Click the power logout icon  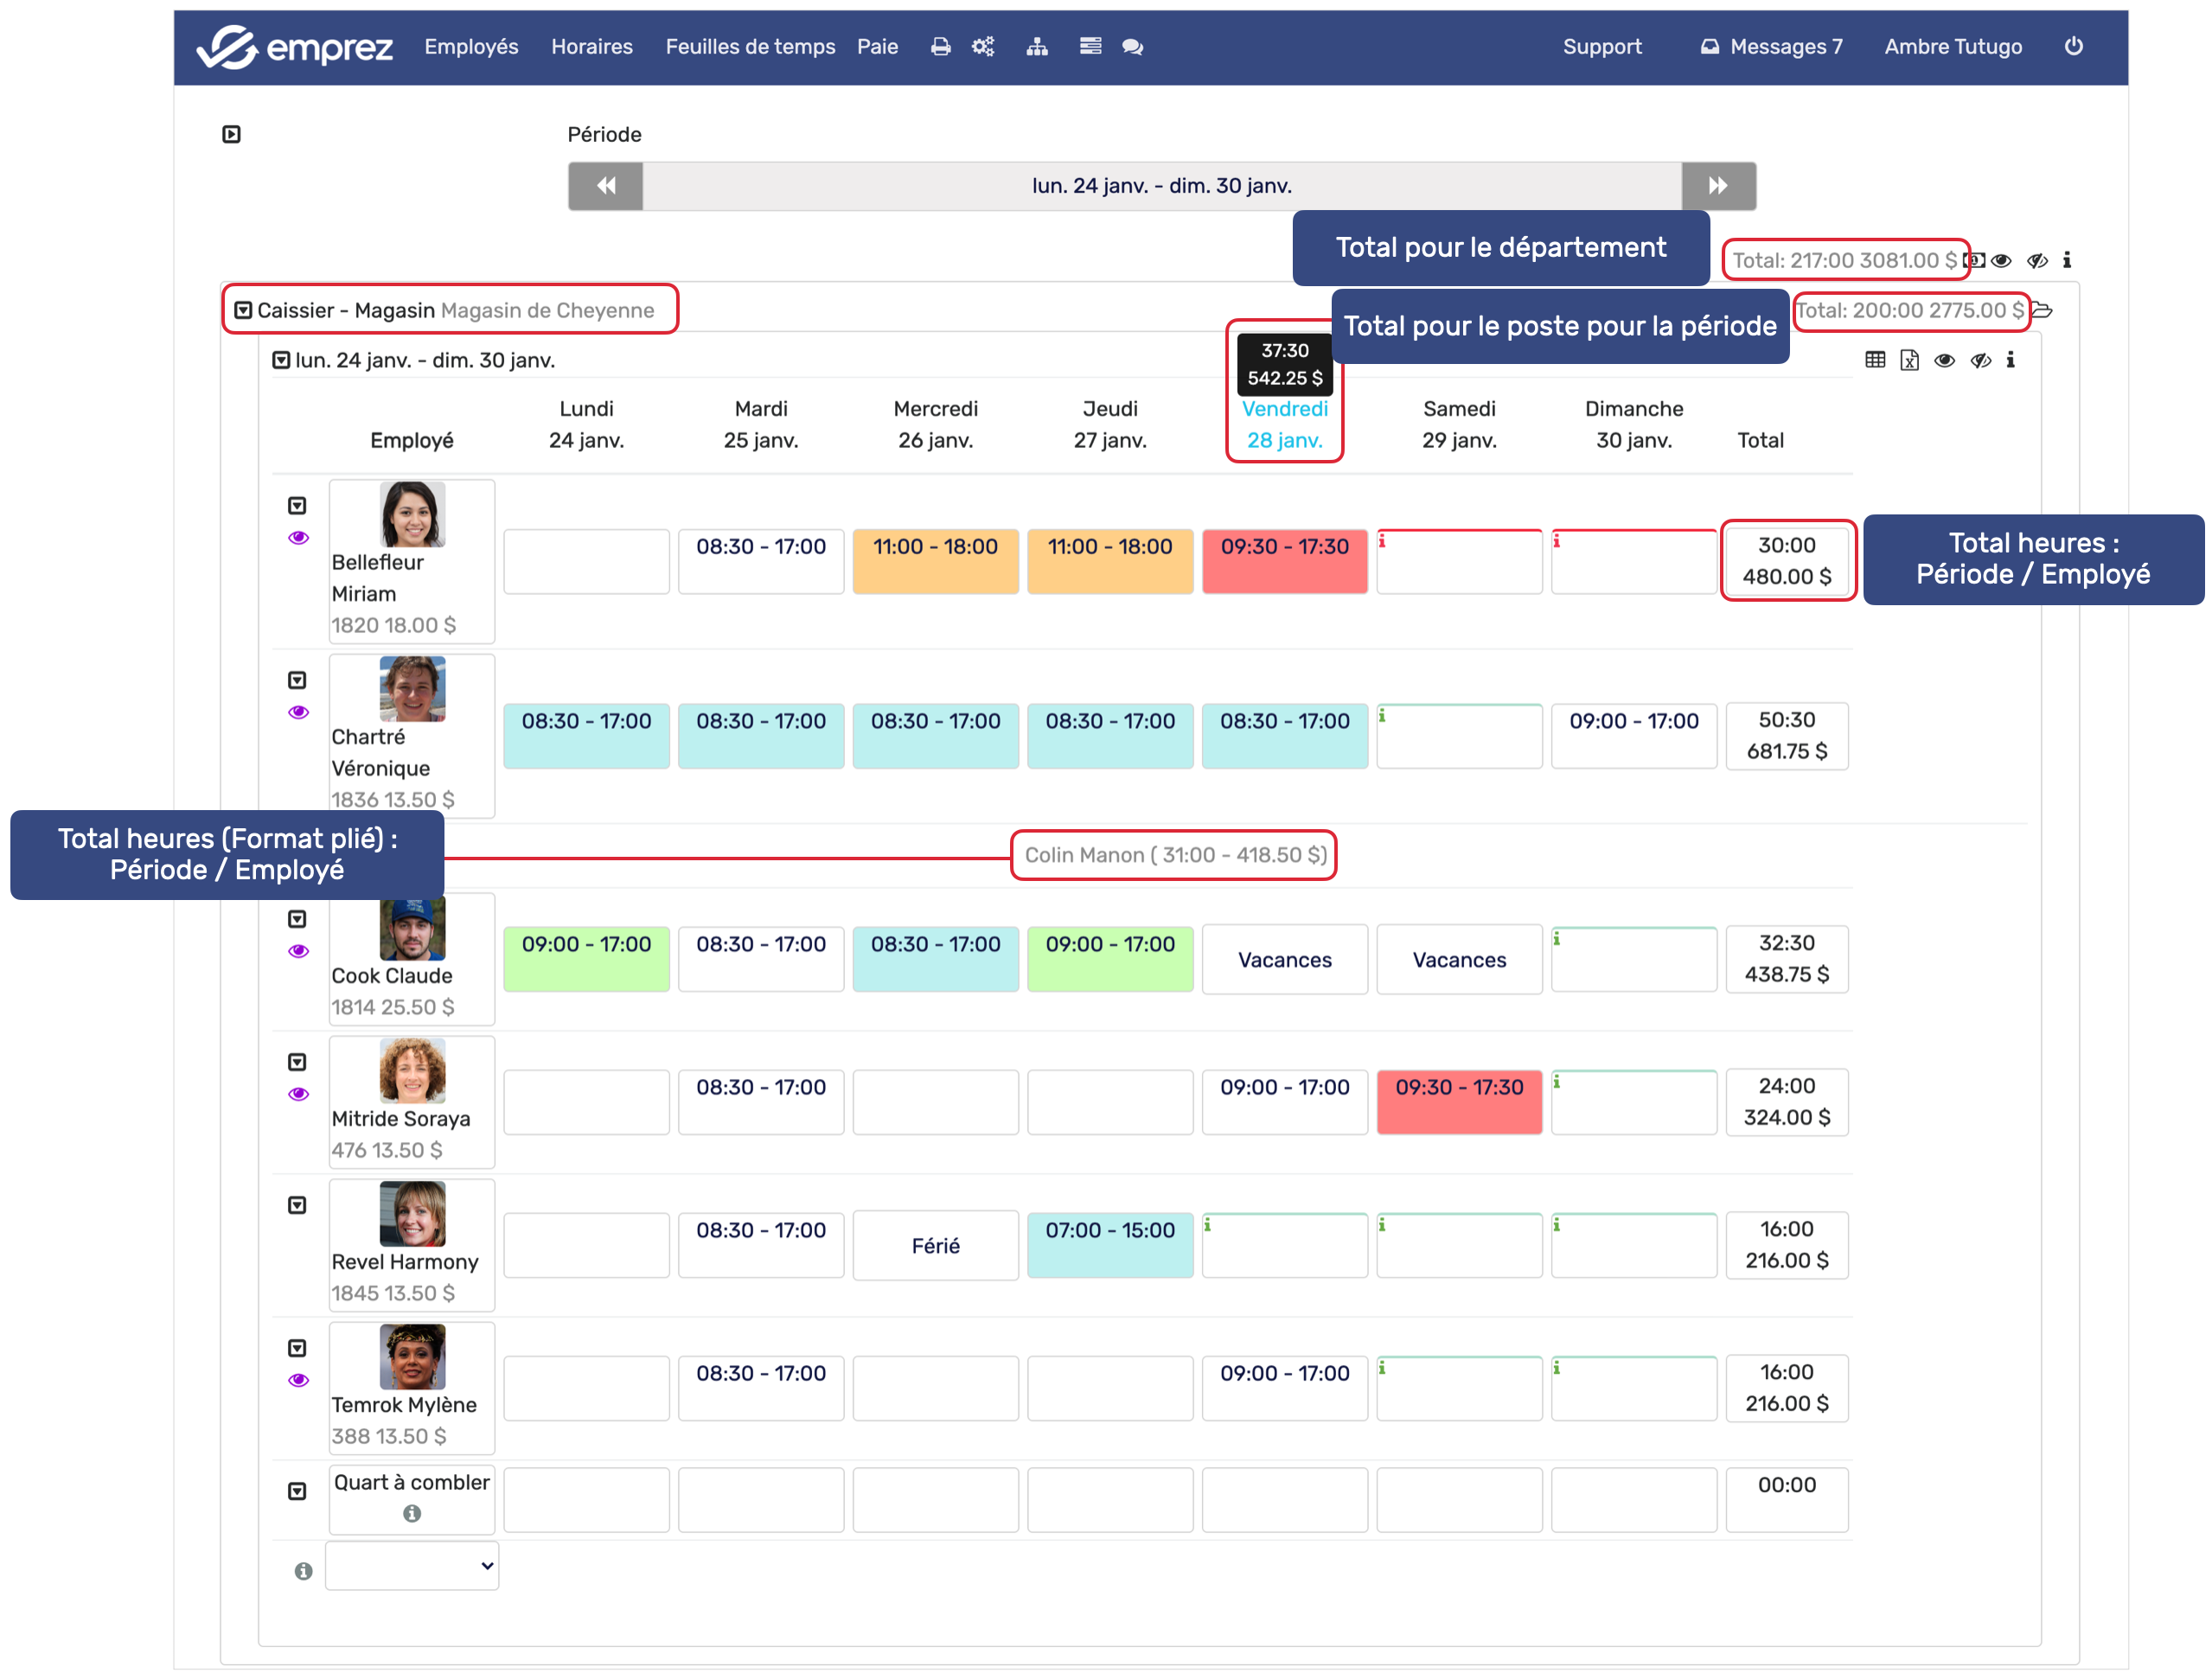(2073, 46)
